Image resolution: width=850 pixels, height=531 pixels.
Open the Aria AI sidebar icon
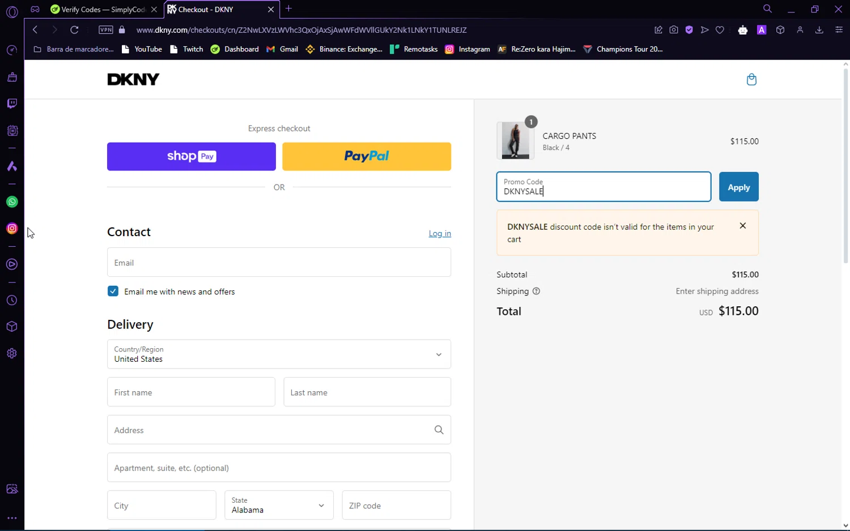(12, 166)
